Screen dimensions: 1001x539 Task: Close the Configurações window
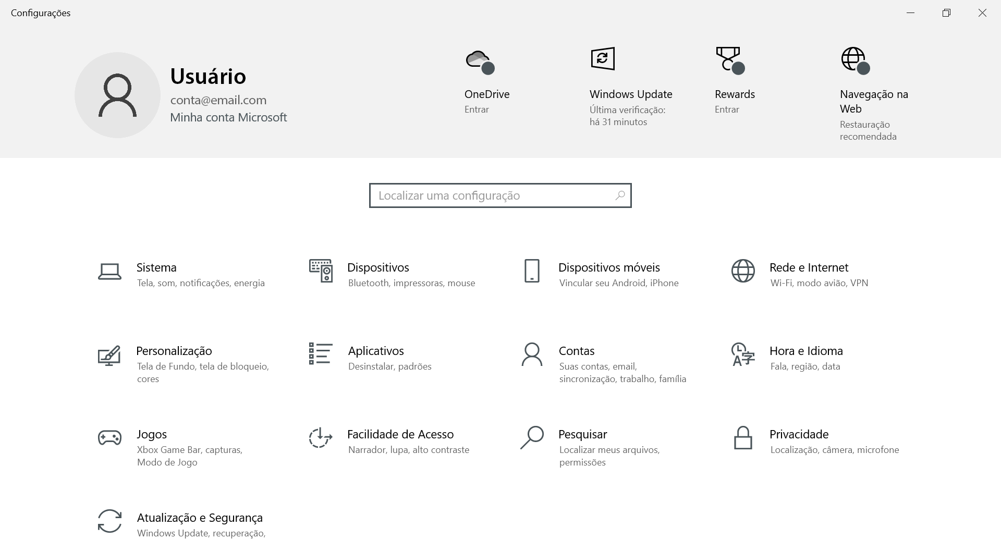click(x=982, y=13)
